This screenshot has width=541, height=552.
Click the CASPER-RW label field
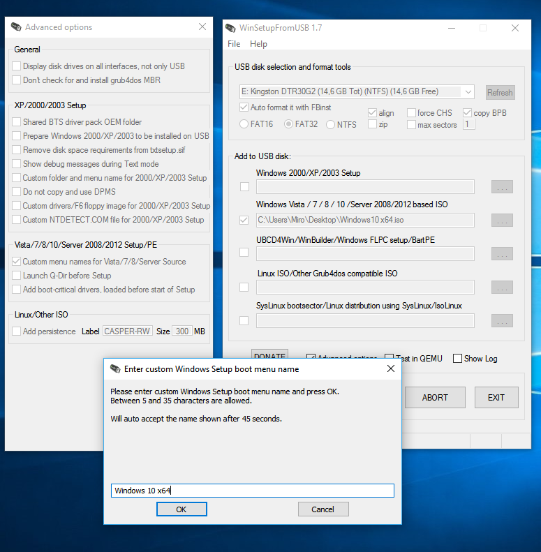(x=128, y=331)
